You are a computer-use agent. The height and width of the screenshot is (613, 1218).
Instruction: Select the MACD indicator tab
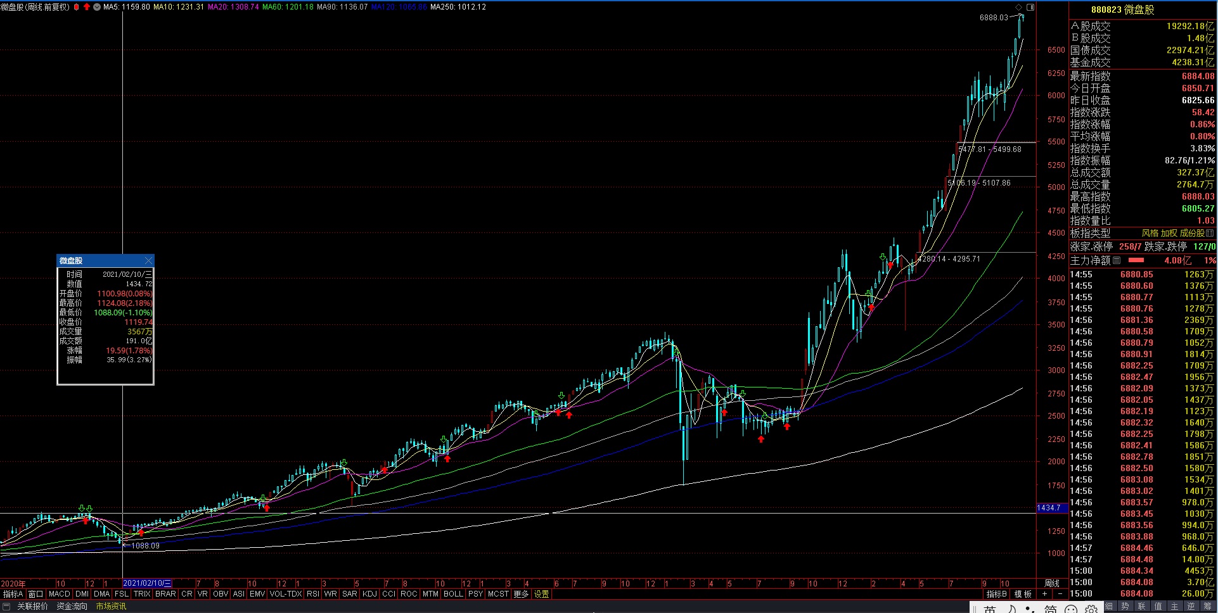[x=59, y=594]
